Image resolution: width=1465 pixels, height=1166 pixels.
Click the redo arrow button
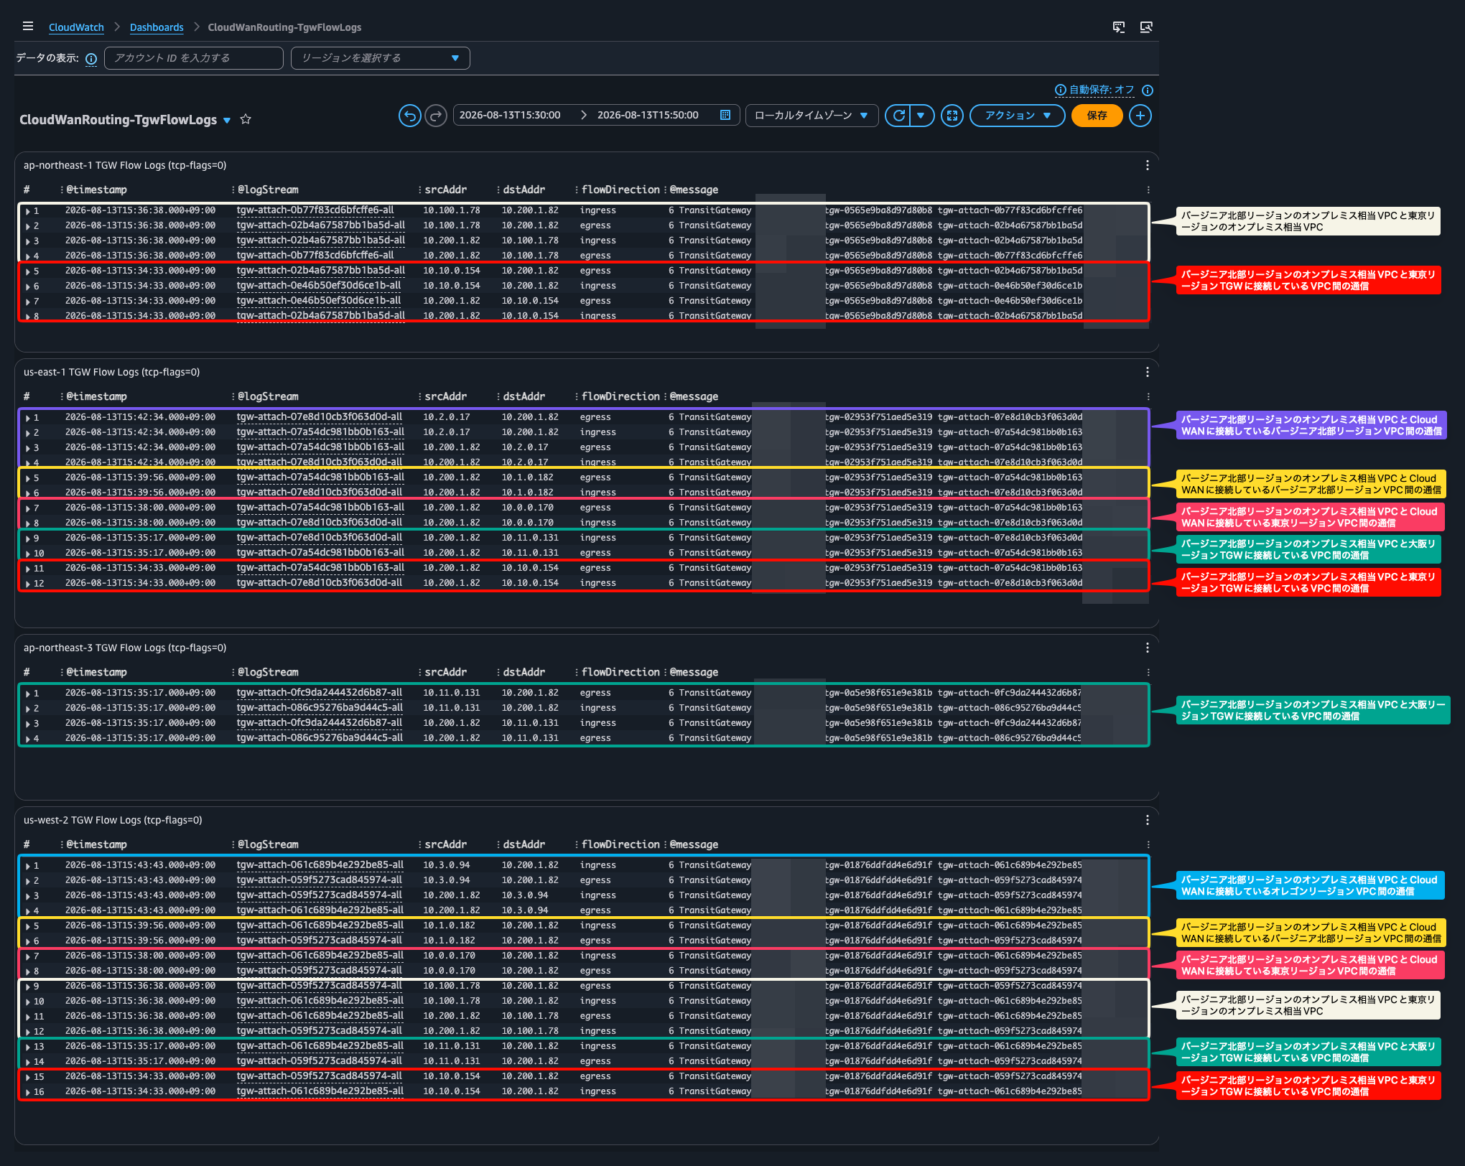[436, 116]
